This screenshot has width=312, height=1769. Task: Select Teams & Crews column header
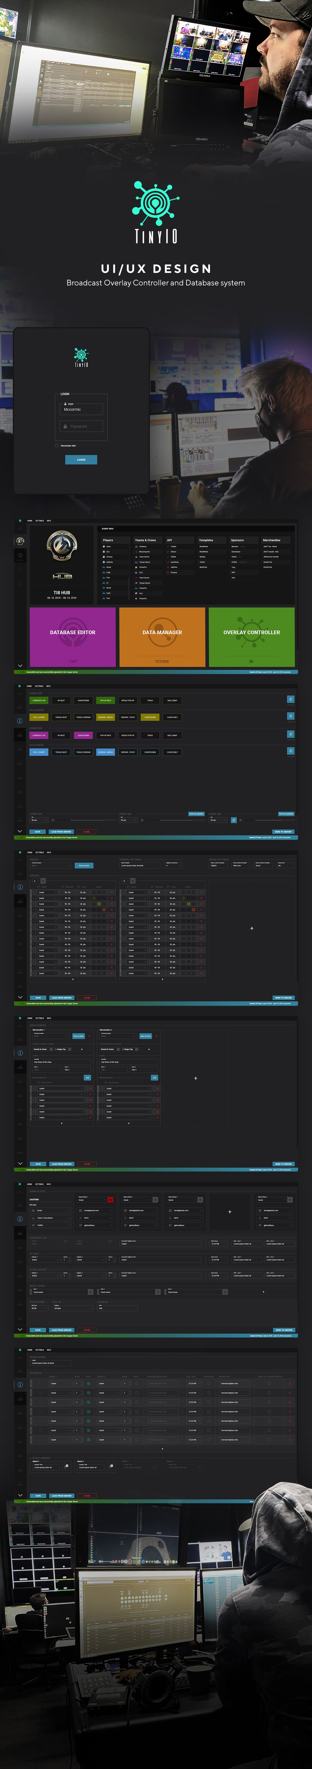pos(145,540)
